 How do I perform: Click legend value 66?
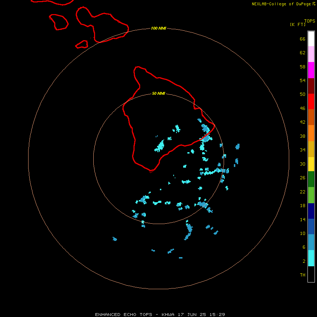pyautogui.click(x=303, y=39)
